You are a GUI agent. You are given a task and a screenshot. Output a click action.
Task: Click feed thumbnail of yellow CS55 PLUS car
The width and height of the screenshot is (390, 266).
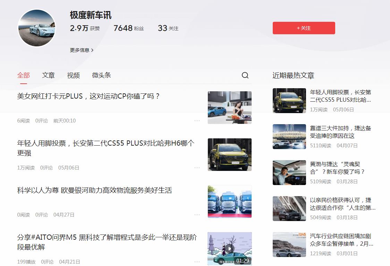[x=230, y=154]
